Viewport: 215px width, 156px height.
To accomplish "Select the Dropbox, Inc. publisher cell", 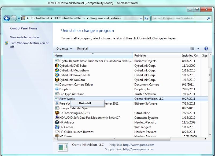I will (143, 89).
